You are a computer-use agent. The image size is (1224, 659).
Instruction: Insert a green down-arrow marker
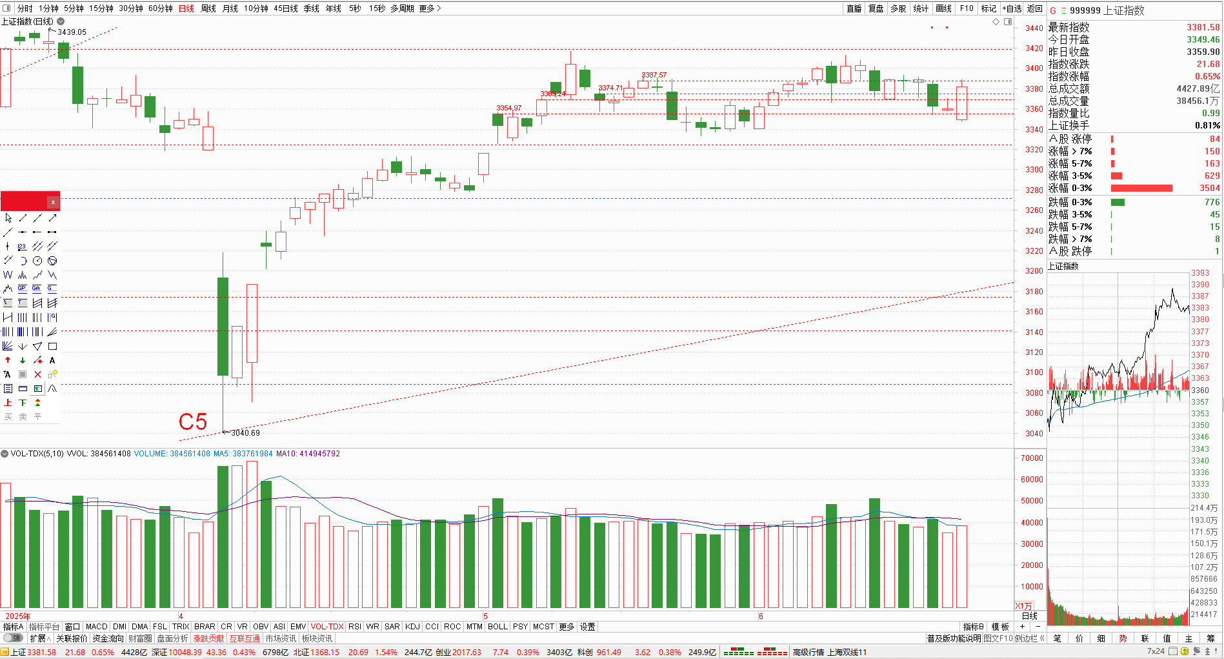click(23, 360)
